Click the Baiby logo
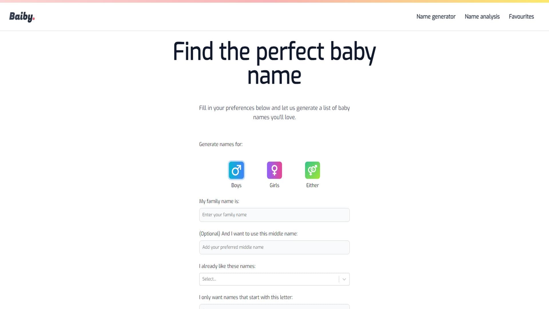 point(22,17)
